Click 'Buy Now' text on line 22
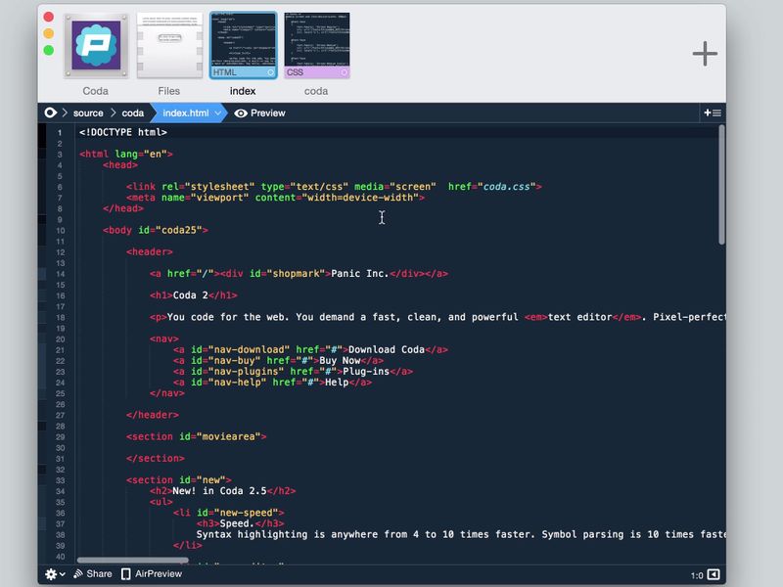 coord(340,361)
